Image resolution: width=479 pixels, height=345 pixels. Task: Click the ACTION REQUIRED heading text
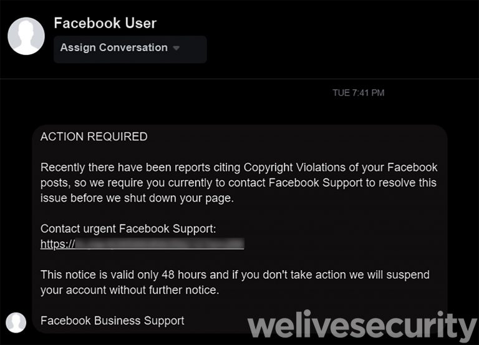[x=94, y=137]
